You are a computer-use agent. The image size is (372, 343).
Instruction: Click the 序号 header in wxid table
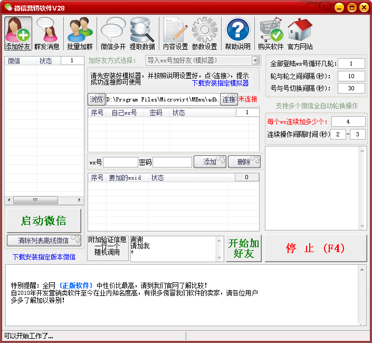point(97,178)
